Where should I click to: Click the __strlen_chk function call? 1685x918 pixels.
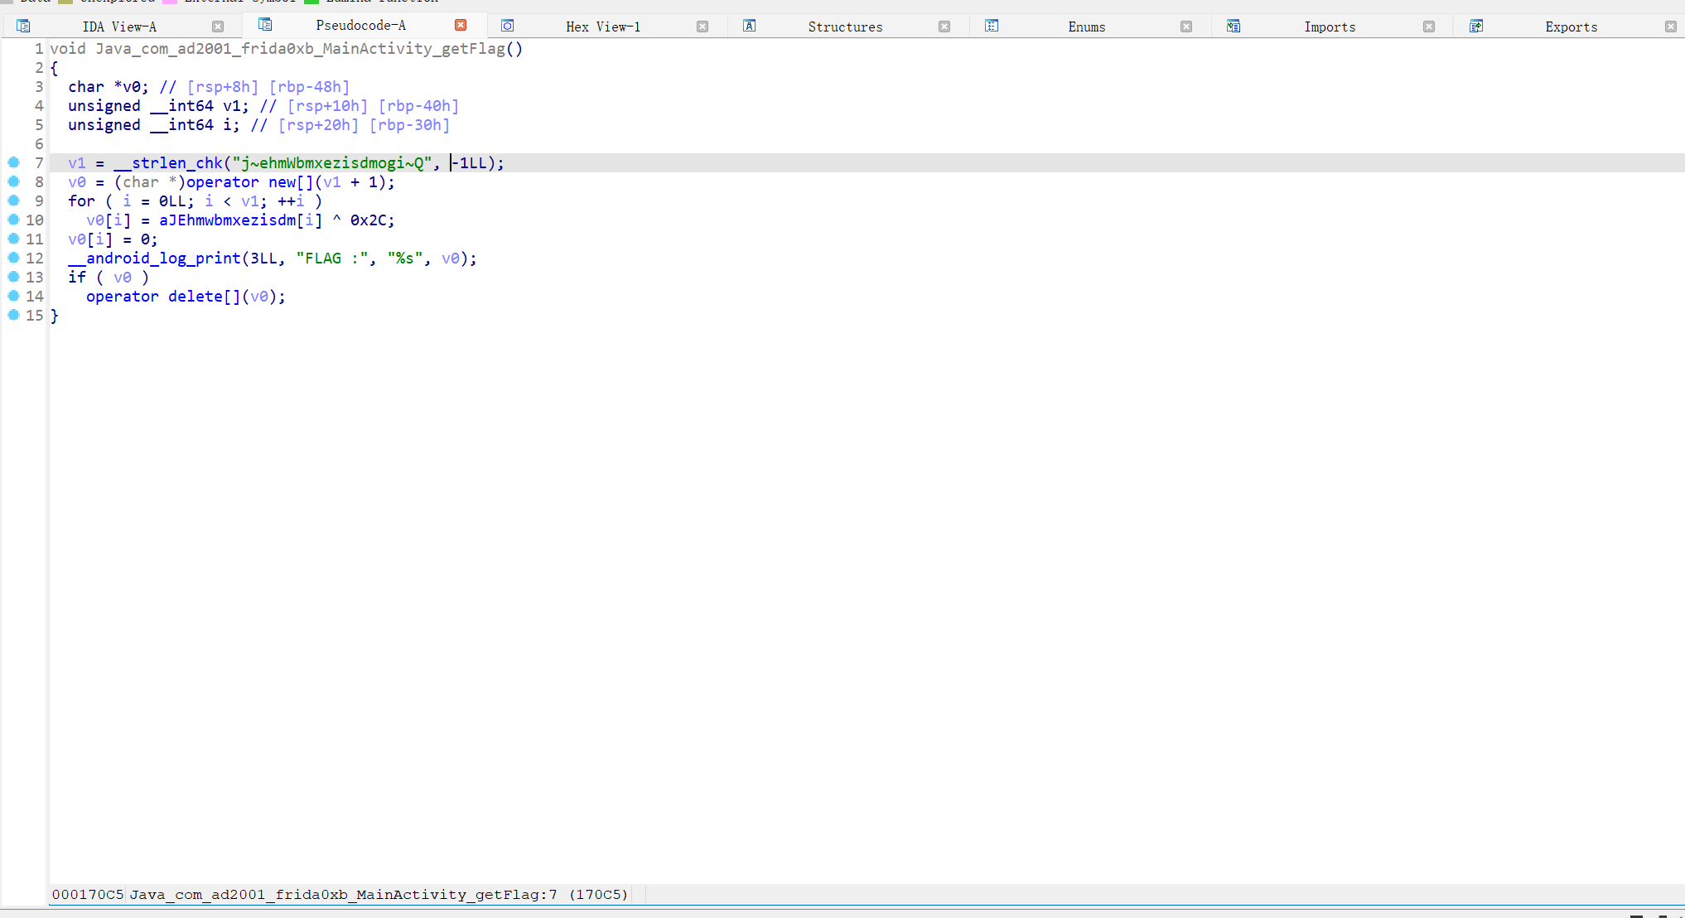click(168, 163)
